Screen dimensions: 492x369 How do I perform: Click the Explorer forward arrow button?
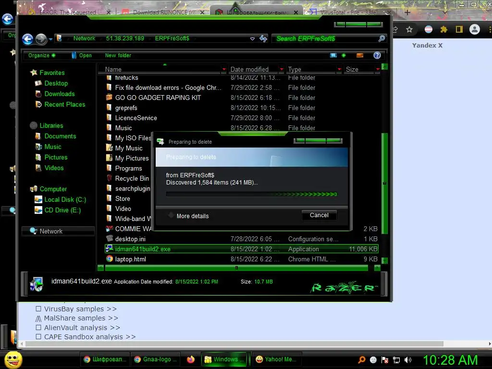41,39
